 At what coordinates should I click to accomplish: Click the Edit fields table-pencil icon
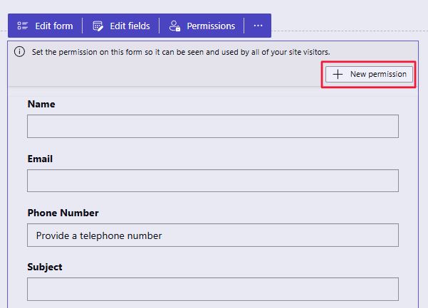pos(98,26)
